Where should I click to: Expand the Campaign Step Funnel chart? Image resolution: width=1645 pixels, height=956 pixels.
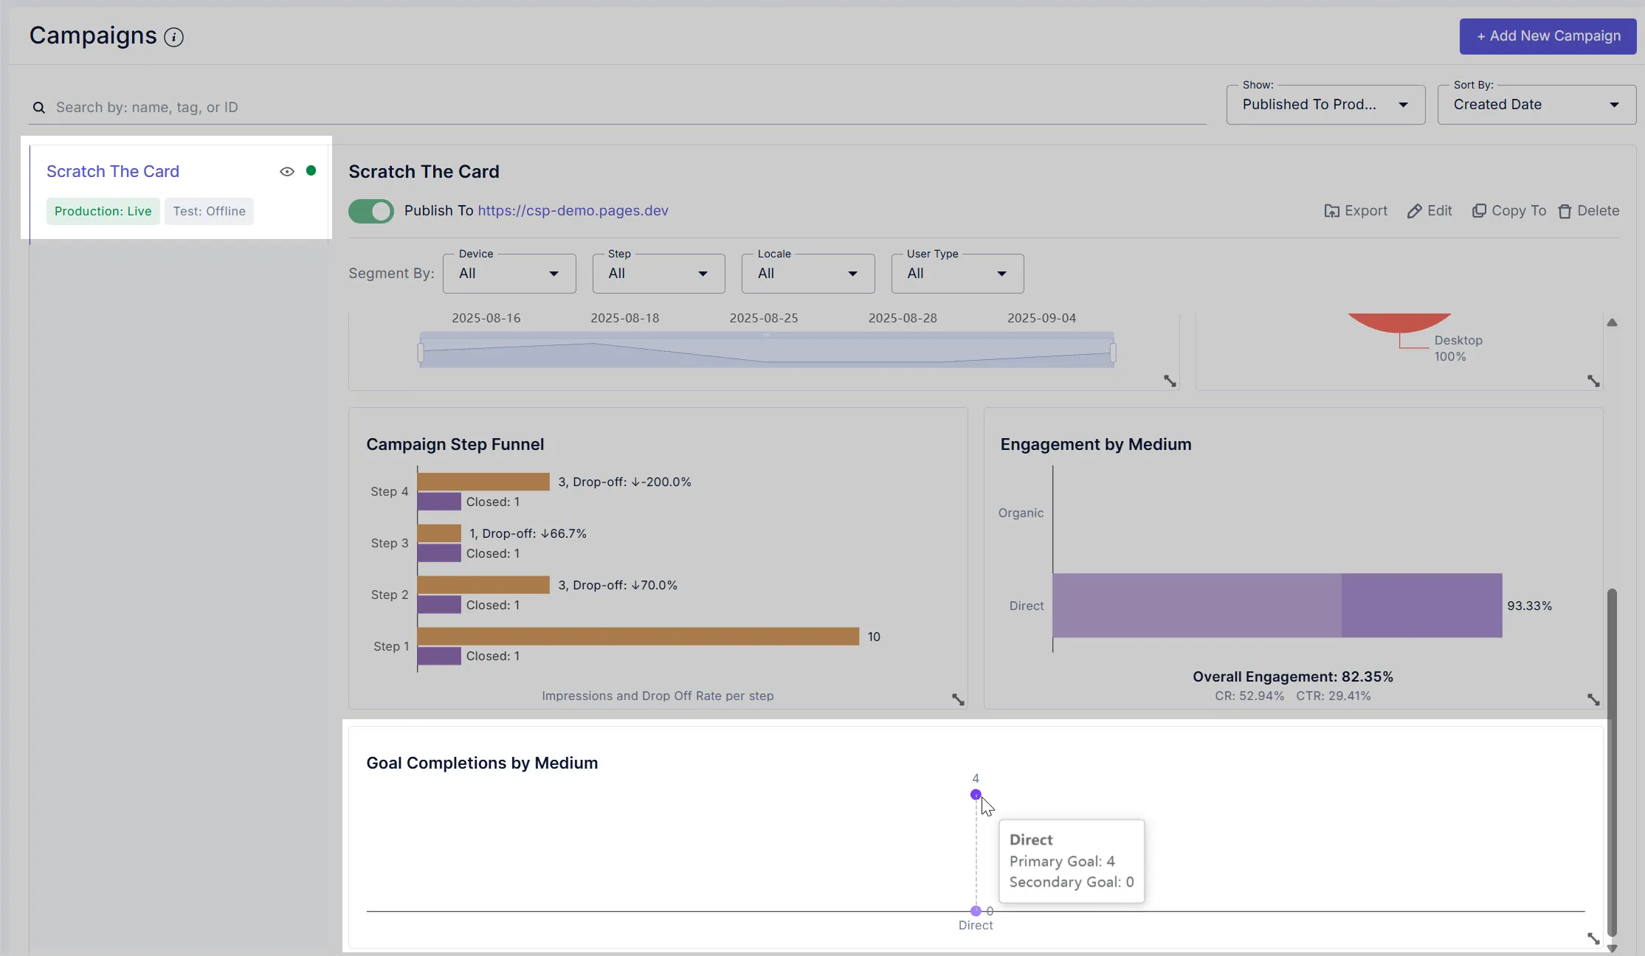coord(958,699)
